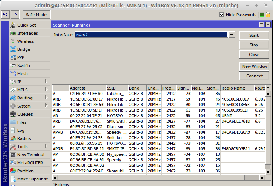Select the UBNT radio name cell
The width and height of the screenshot is (273, 186).
(x=237, y=116)
